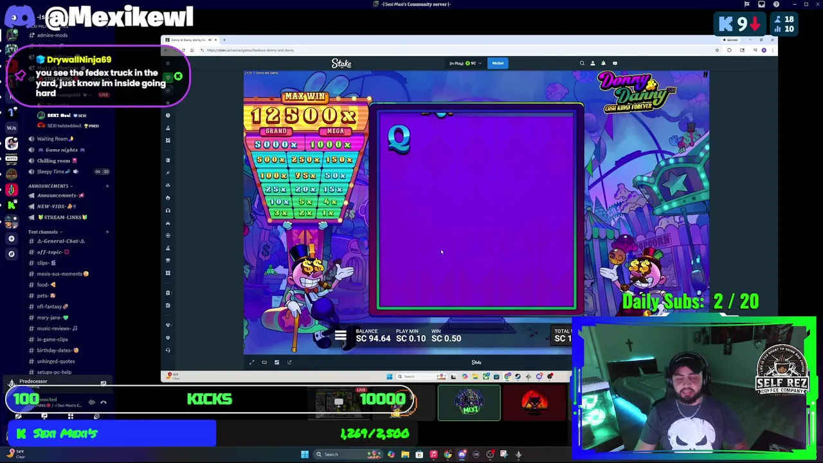Select the red demon avatar stream tile
Screen dimensions: 823x463
point(534,403)
